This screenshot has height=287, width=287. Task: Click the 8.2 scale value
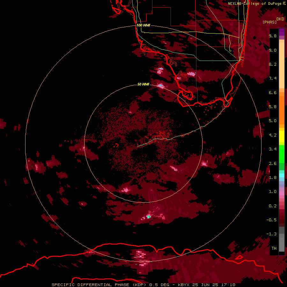pyautogui.click(x=273, y=64)
